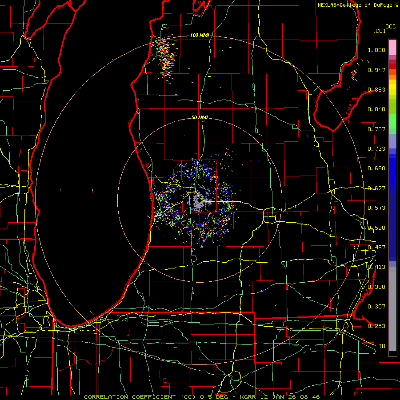
Task: Click the 1.000 scale value
Action: [x=376, y=50]
